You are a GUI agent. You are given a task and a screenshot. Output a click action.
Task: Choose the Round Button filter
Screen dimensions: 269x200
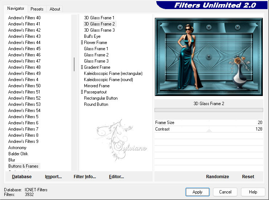[96, 104]
